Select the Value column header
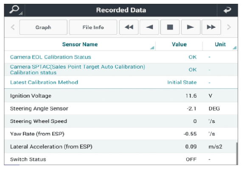Image resolution: width=242 pixels, height=169 pixels. click(x=179, y=44)
